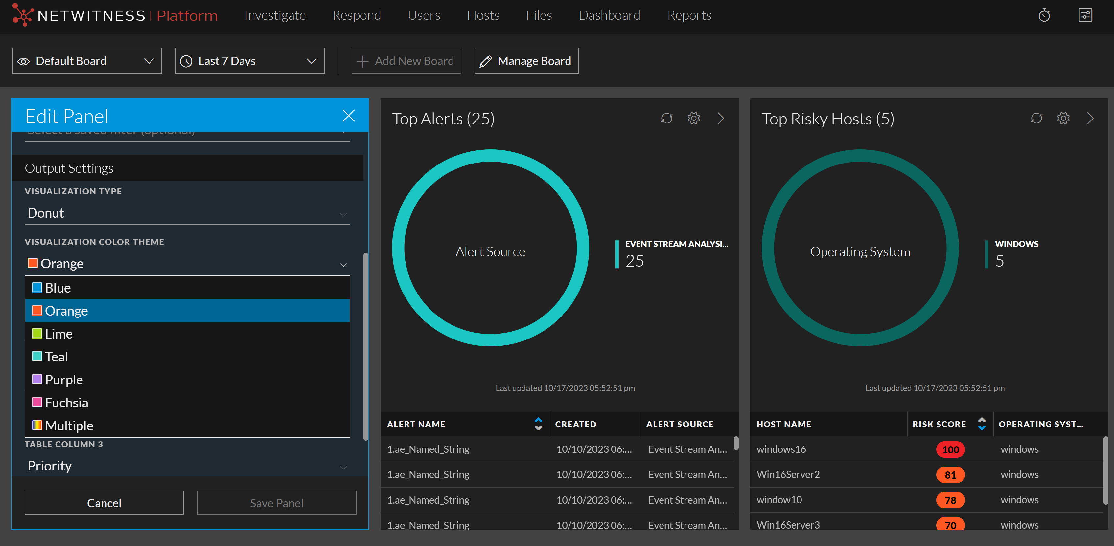1114x546 pixels.
Task: Open Top Alerts panel settings gear
Action: pyautogui.click(x=693, y=118)
